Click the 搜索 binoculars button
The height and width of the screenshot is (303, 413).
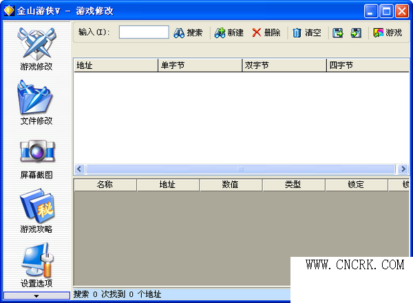pyautogui.click(x=188, y=33)
